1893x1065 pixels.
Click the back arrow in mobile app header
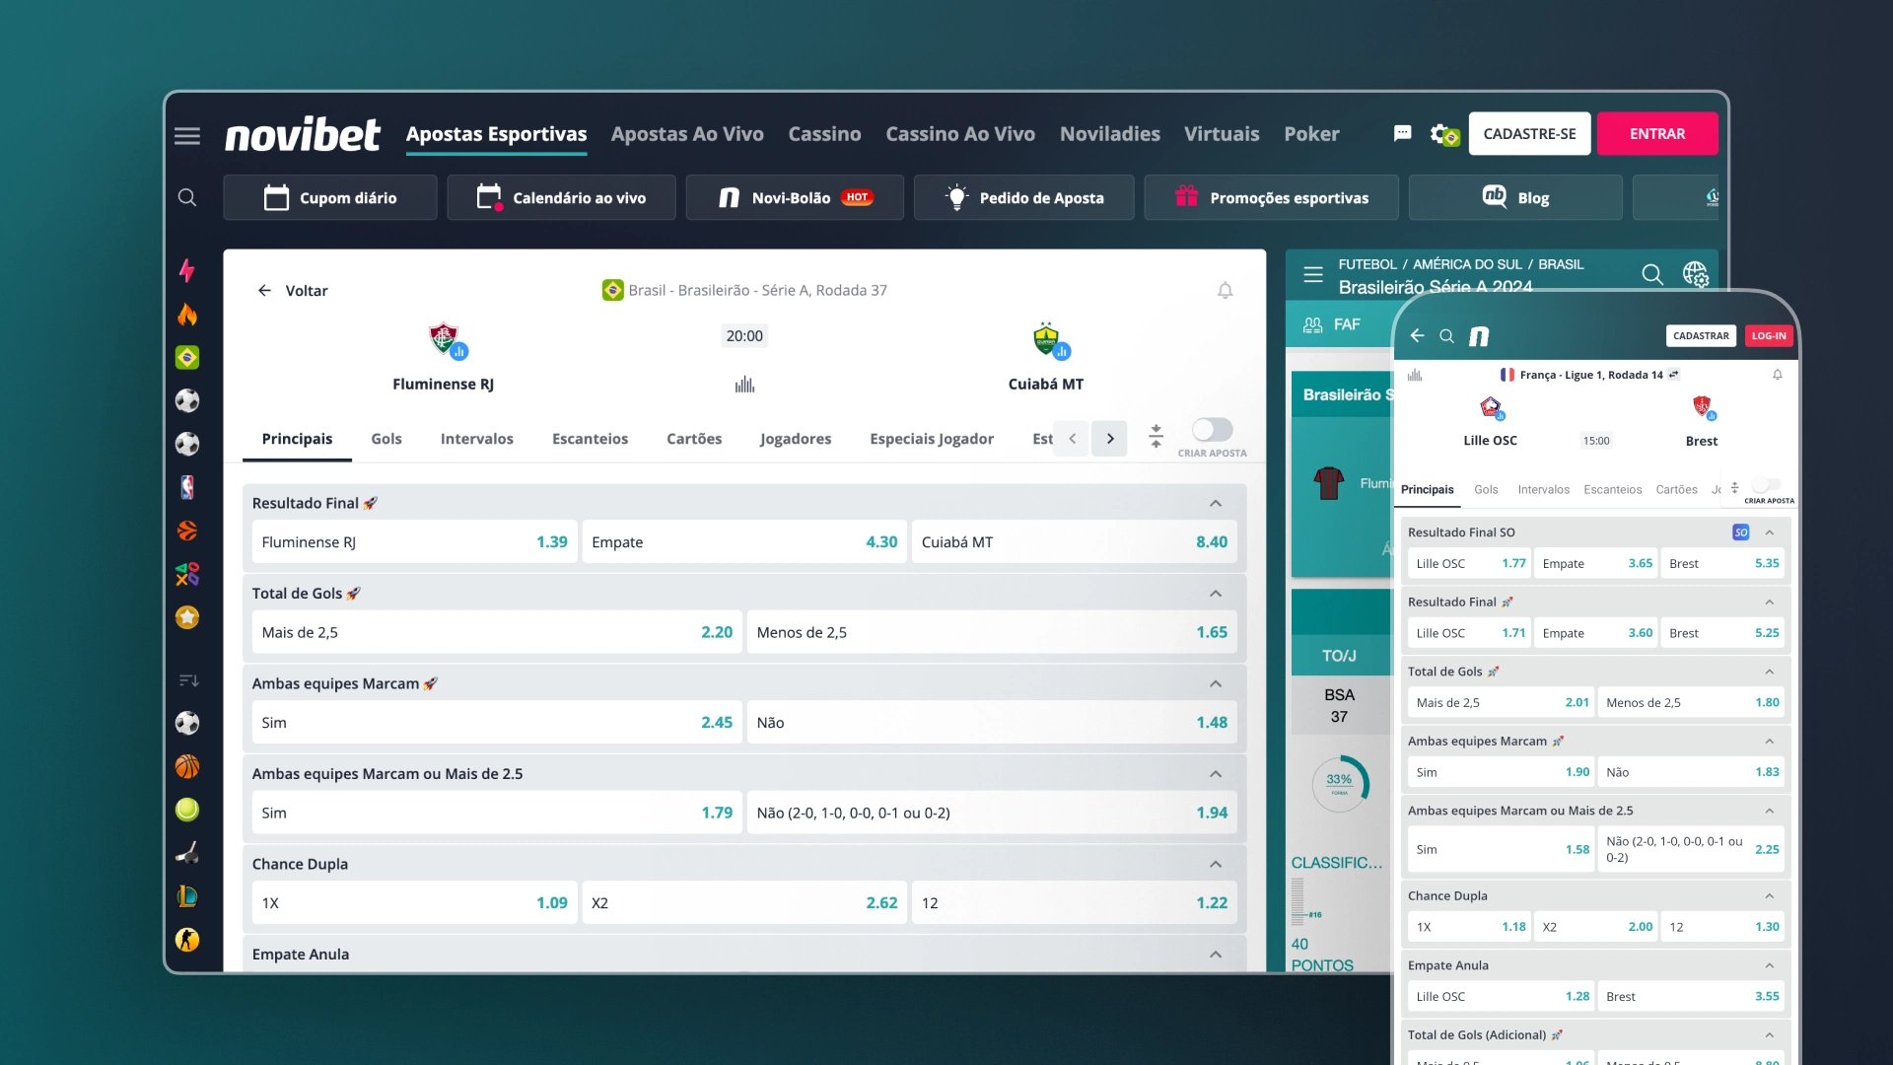click(x=1417, y=335)
